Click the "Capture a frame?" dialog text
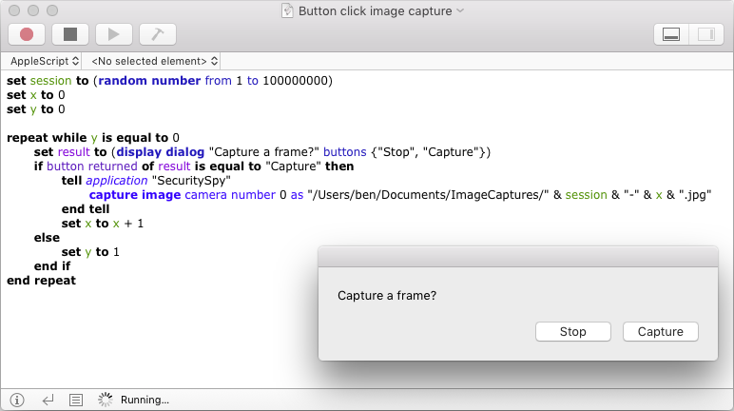This screenshot has width=734, height=411. (x=387, y=296)
